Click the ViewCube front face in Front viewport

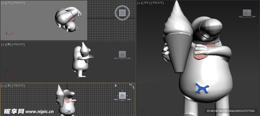(122, 54)
